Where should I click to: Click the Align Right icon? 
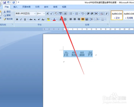tap(79, 19)
